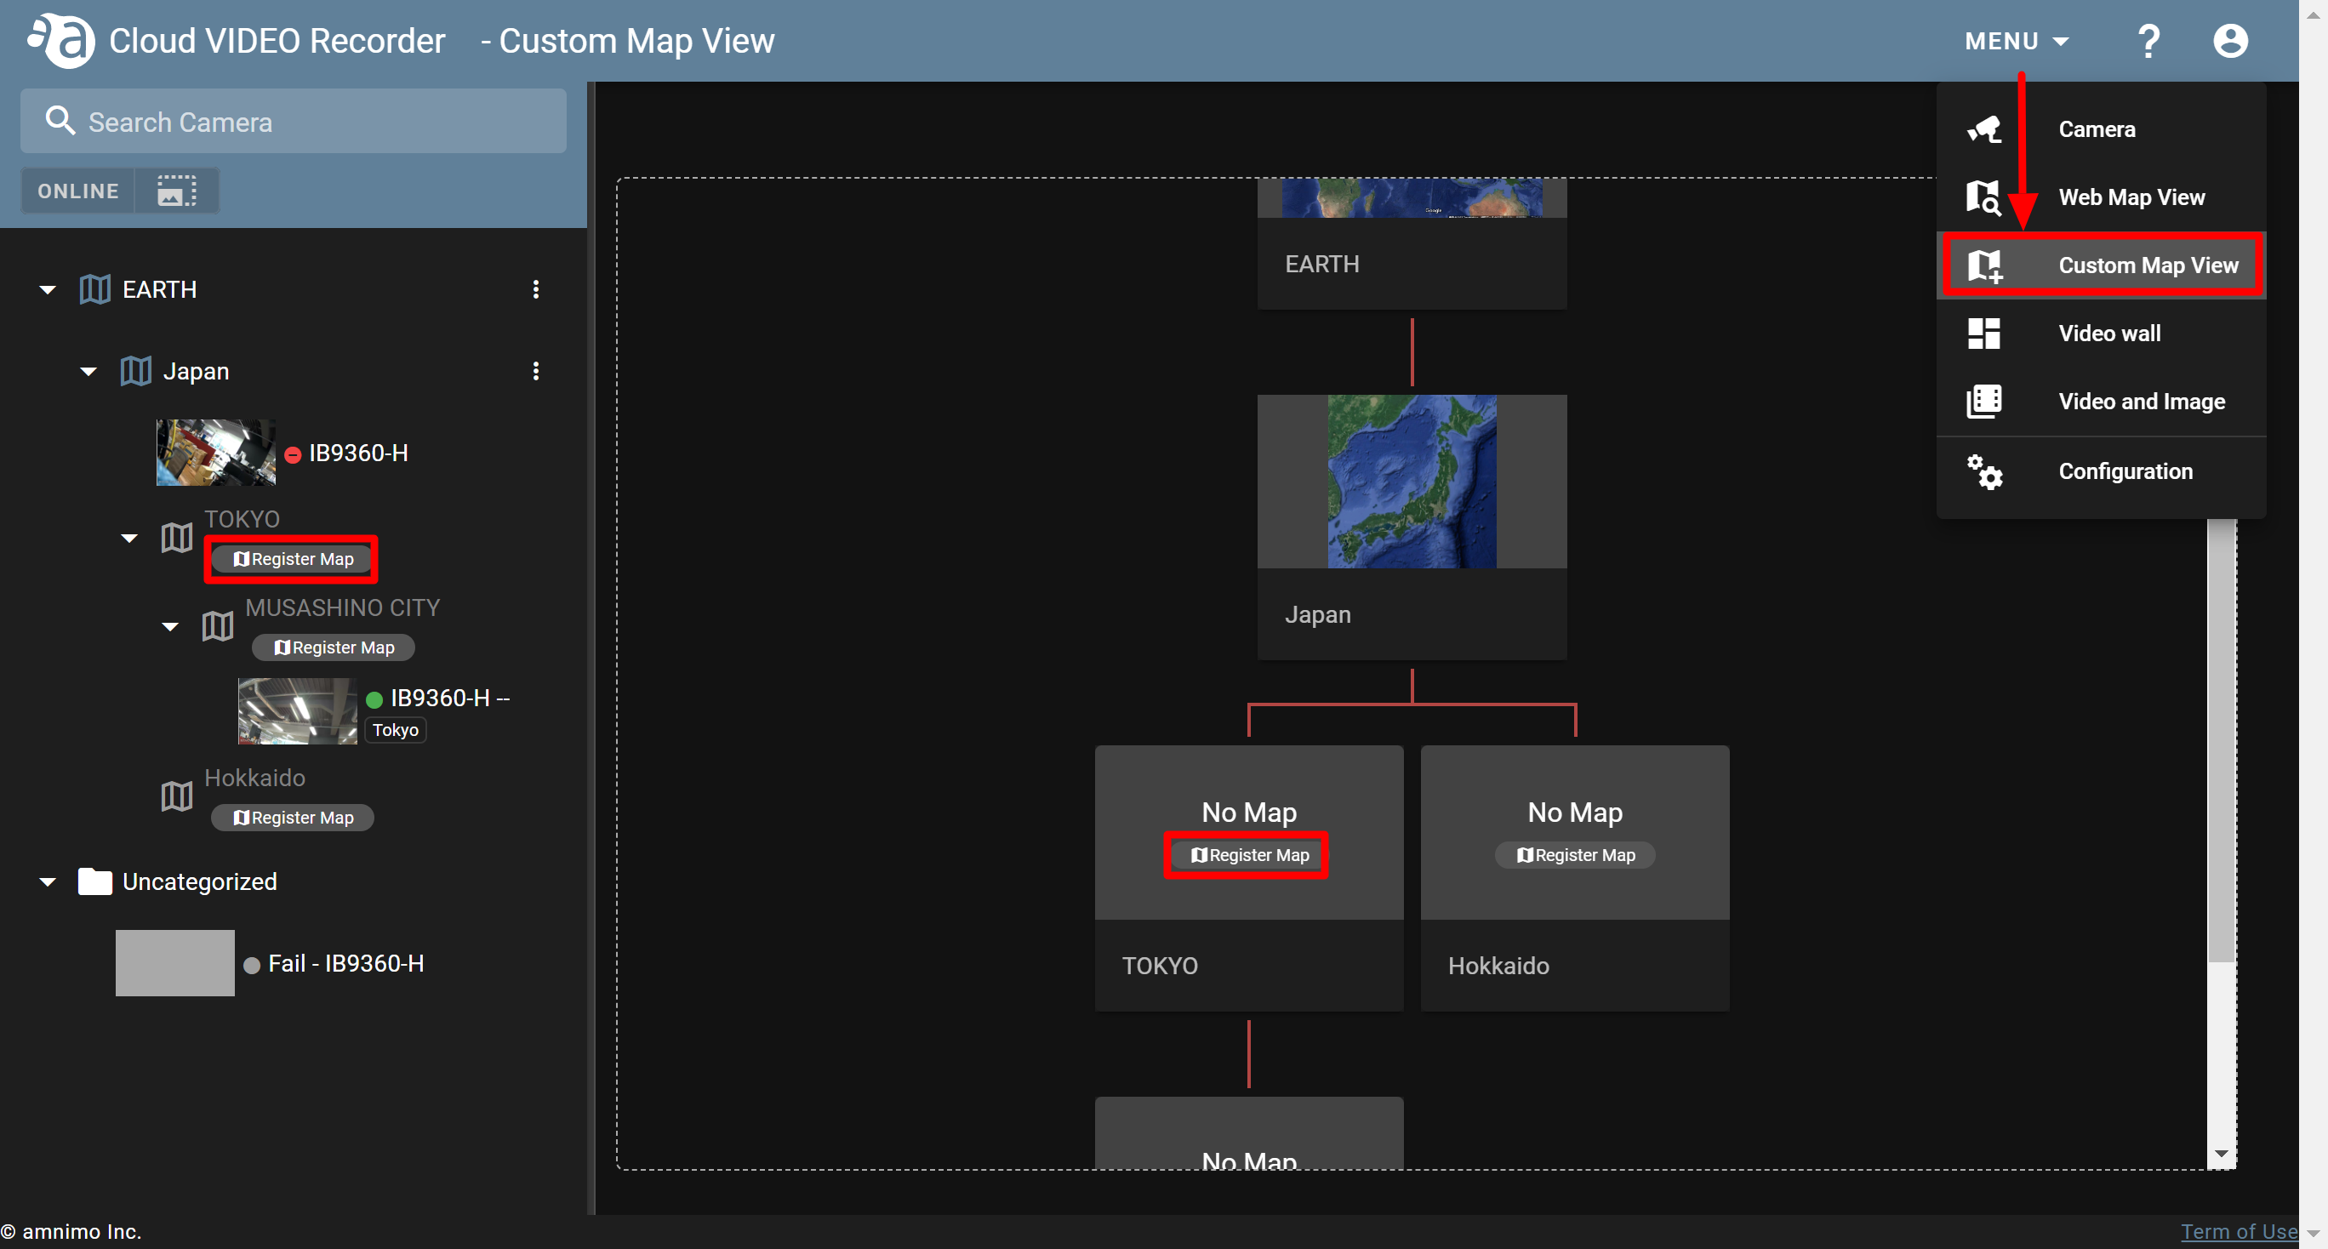The width and height of the screenshot is (2328, 1249).
Task: Click Register Map on the TOKYO card
Action: [1248, 855]
